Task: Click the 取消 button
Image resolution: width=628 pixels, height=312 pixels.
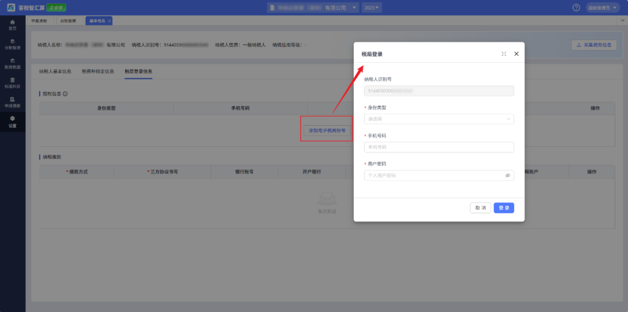Action: click(x=480, y=208)
